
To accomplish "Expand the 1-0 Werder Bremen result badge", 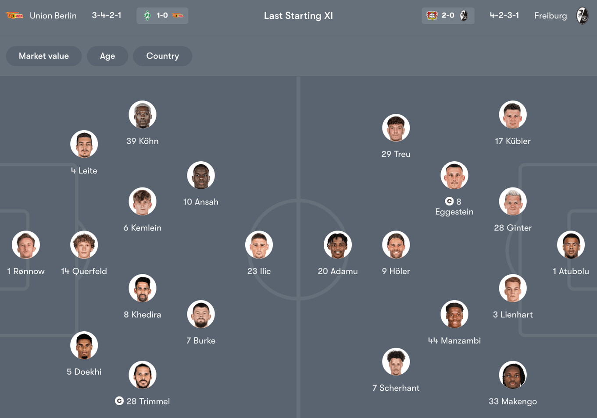I will [162, 15].
